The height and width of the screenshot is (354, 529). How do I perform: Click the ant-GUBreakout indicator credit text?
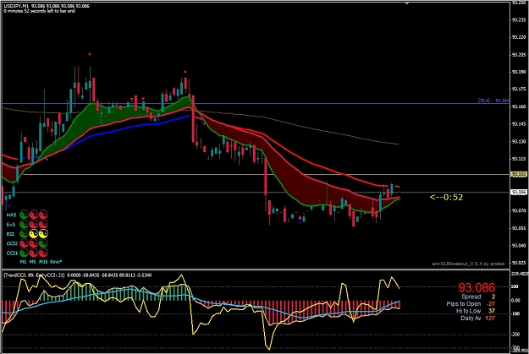pos(468,264)
